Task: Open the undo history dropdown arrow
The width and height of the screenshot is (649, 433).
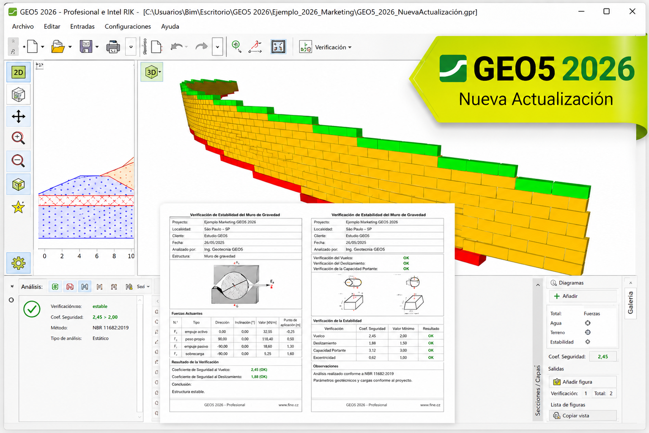Action: click(186, 47)
